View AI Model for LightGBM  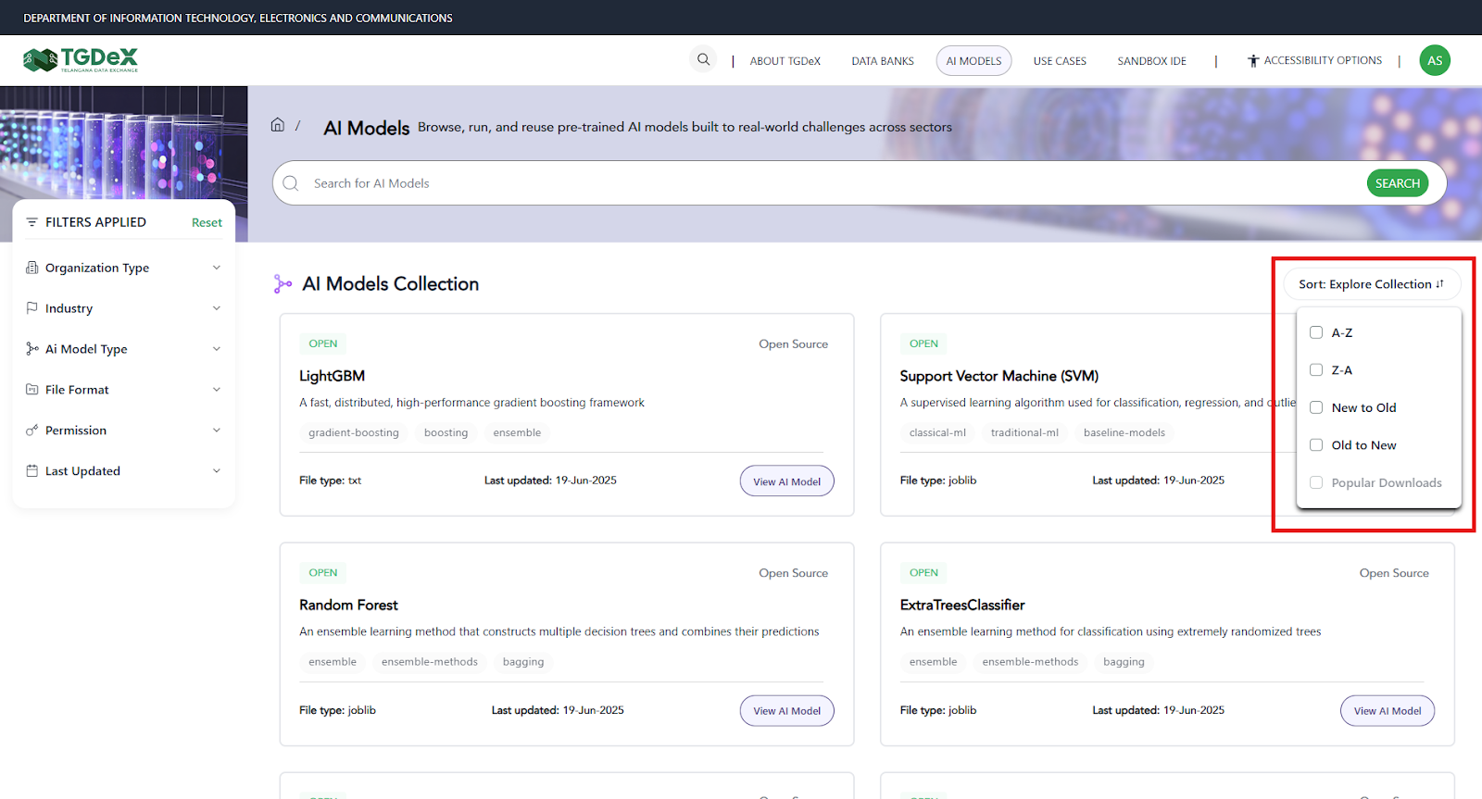pos(787,481)
